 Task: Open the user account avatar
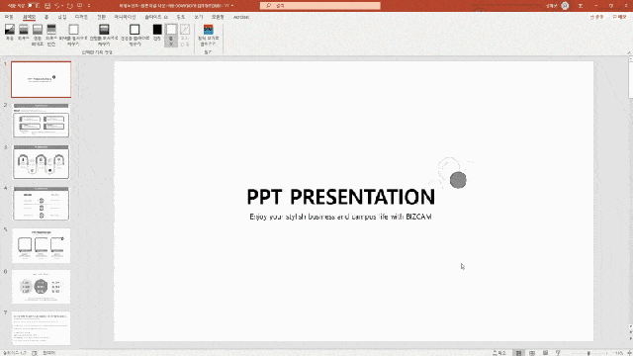point(565,6)
